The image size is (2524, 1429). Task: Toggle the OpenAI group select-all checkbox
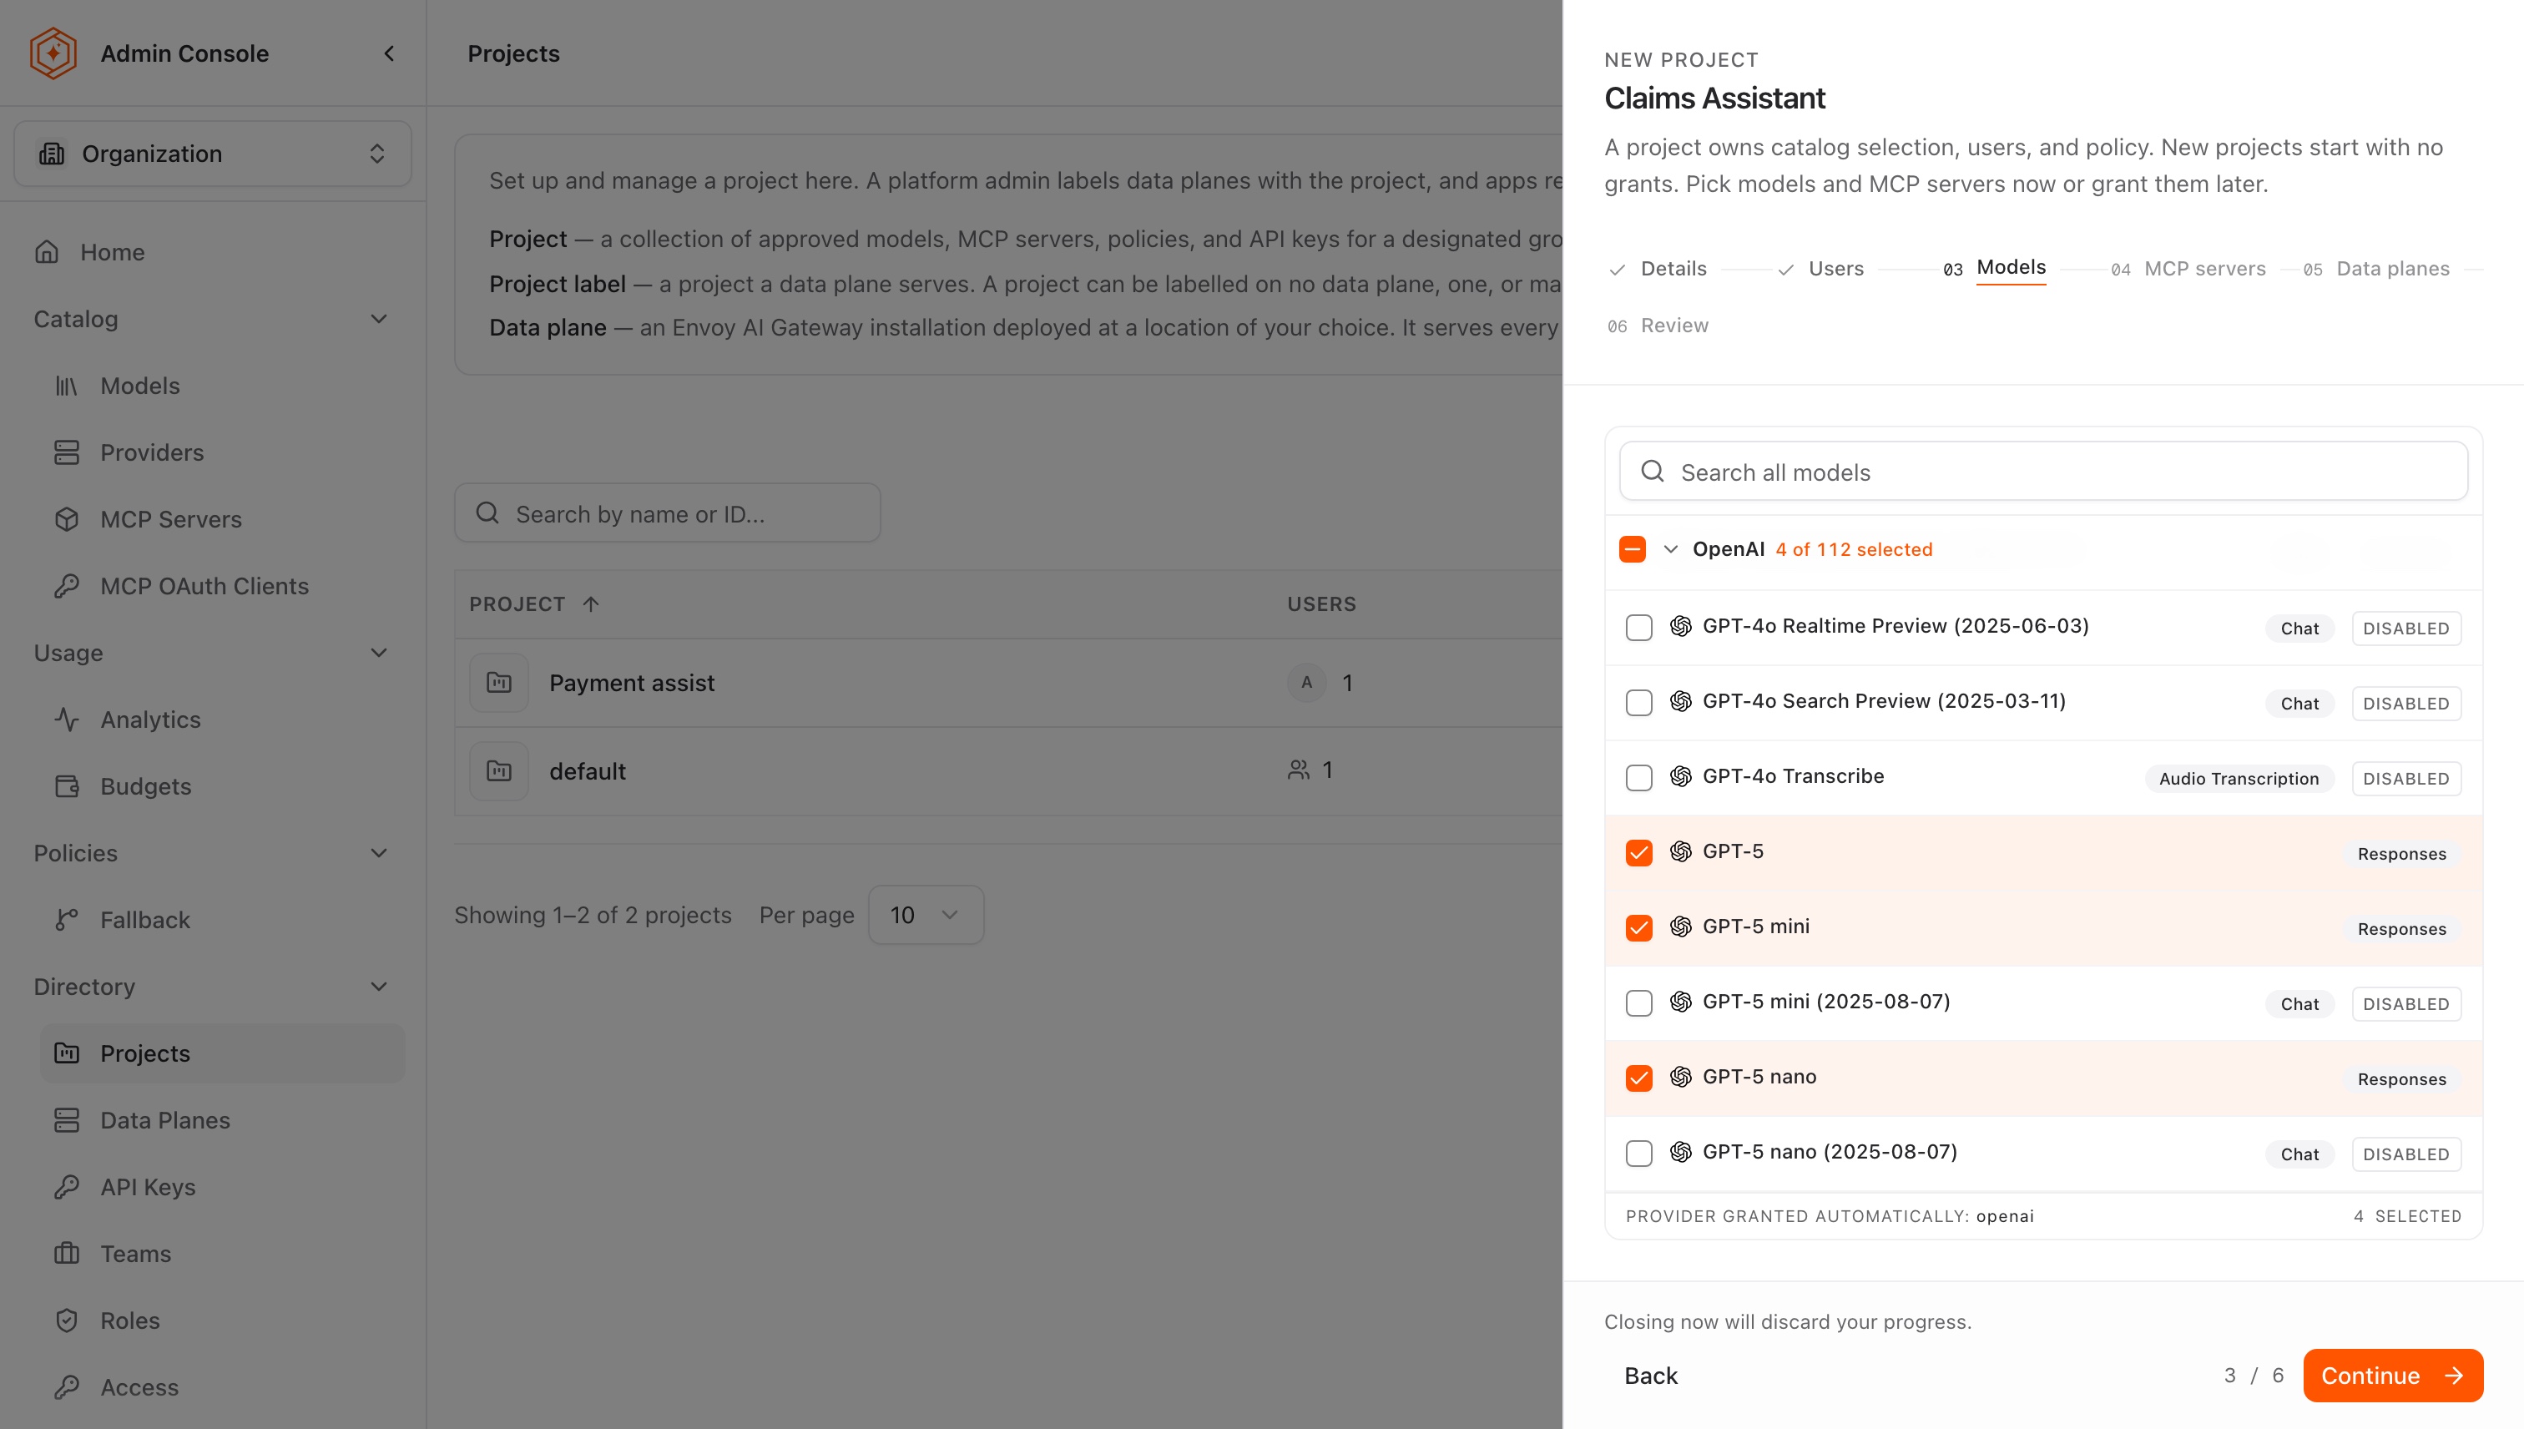pos(1632,548)
